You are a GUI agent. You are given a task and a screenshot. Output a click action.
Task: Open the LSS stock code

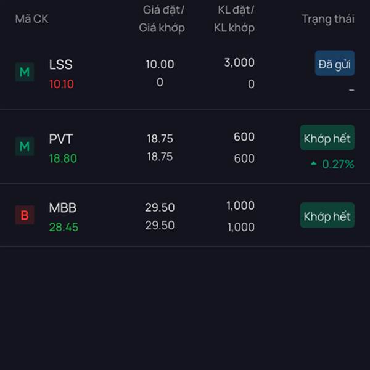60,64
